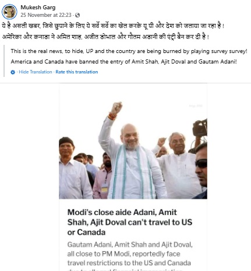The height and width of the screenshot is (271, 251).
Task: Click the second Hindi line mentioning अमेरिका और कनाडा
Action: click(105, 37)
